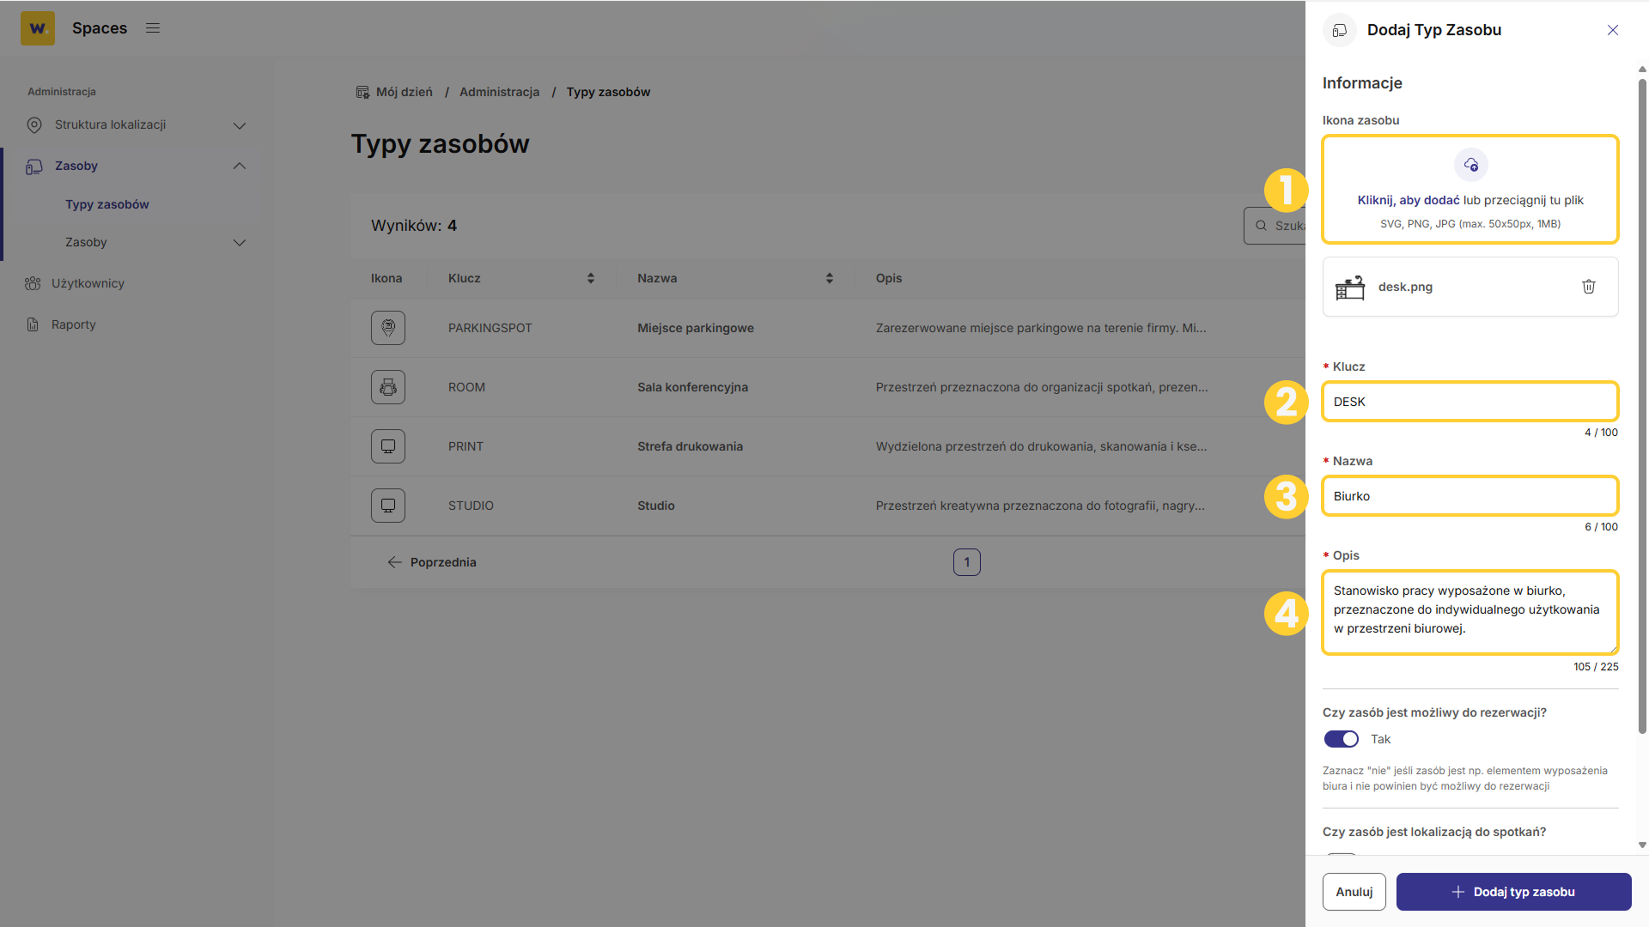Click the search magnifier icon

[1261, 226]
